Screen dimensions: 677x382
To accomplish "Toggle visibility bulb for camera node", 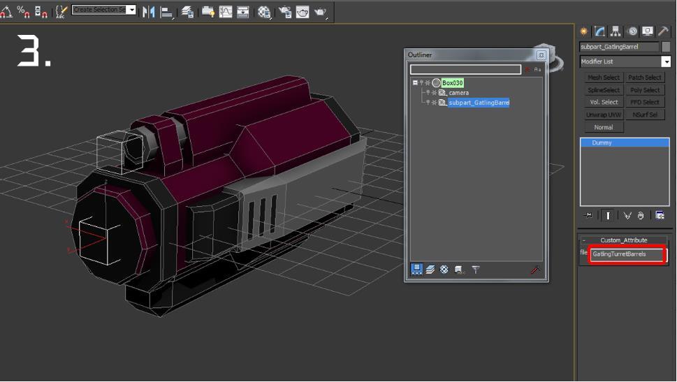I will [428, 92].
